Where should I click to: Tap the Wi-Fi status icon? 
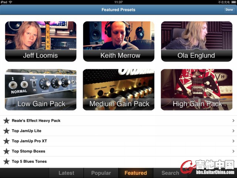[x=10, y=2]
